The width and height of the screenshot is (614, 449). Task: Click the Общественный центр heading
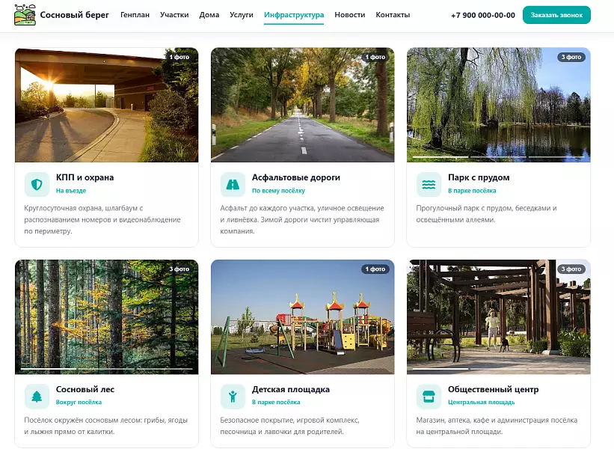(494, 389)
